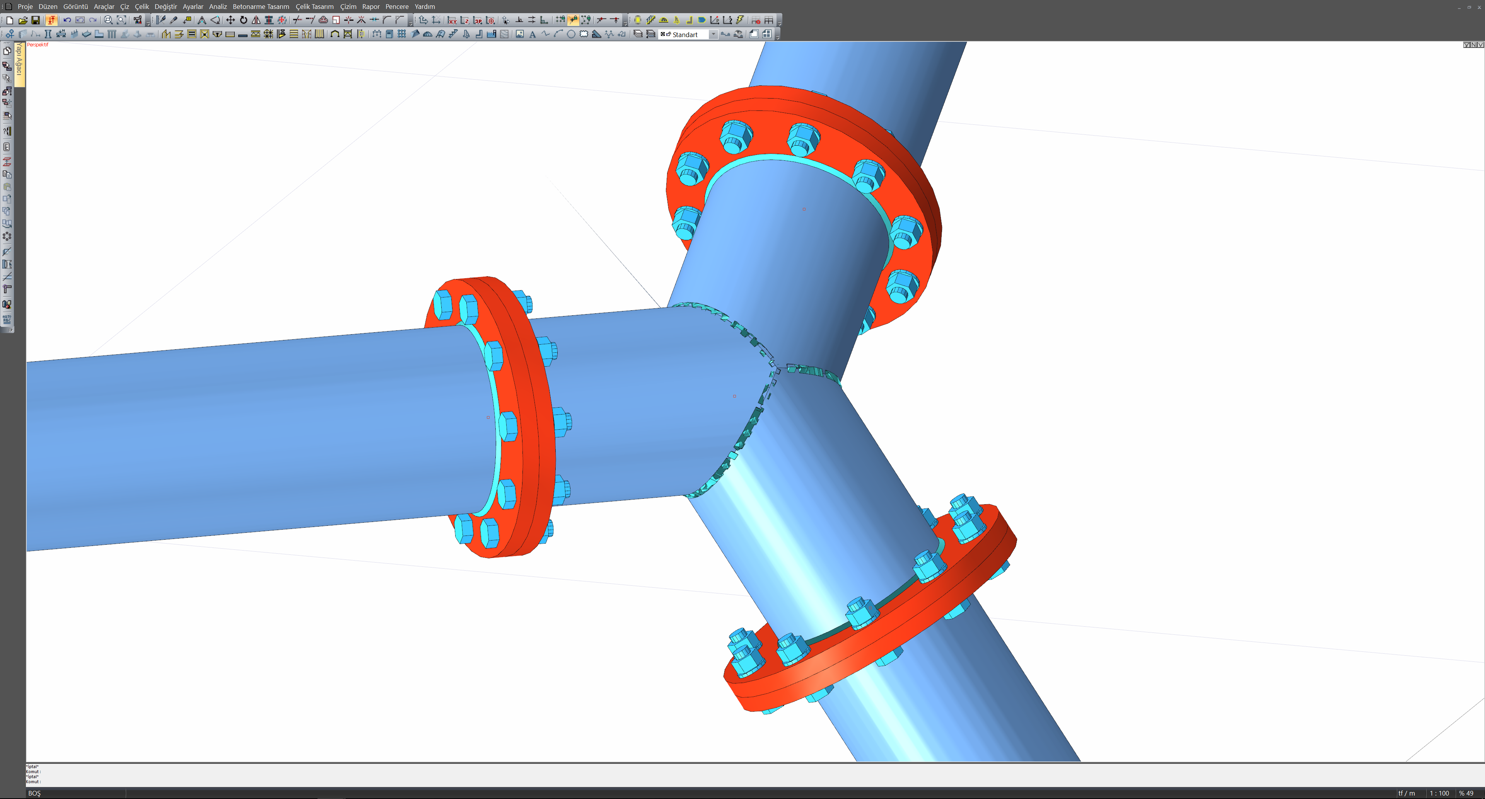Viewport: 1485px width, 799px height.
Task: Open the Çelik Tasarım menu
Action: point(314,6)
